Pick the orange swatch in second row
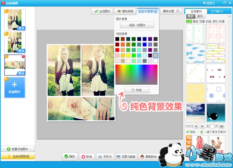The width and height of the screenshot is (233, 168). pos(123,44)
